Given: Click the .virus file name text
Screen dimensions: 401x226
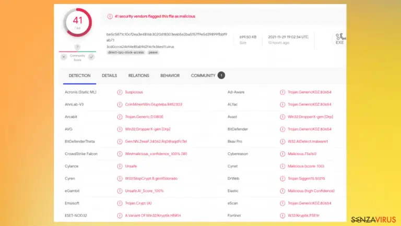Looking at the screenshot, I should pos(140,47).
